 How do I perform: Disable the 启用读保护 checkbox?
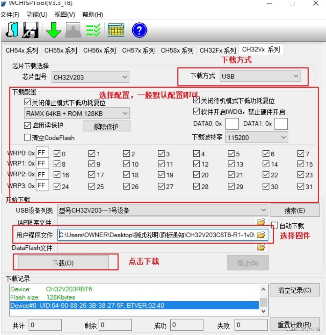tap(27, 126)
